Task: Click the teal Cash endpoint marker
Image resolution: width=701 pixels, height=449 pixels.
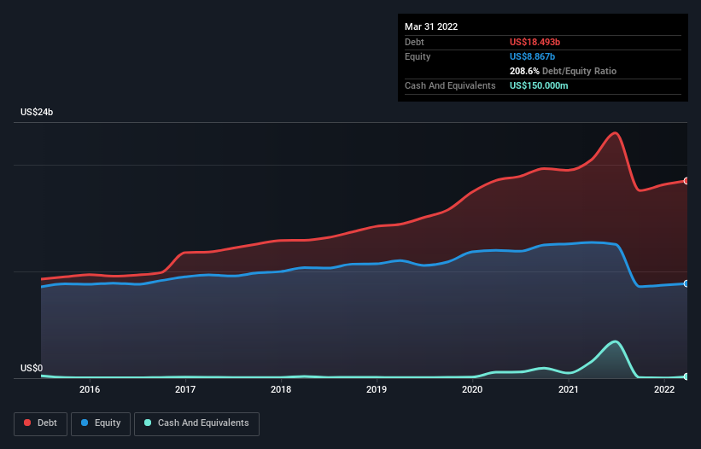Action: [686, 376]
